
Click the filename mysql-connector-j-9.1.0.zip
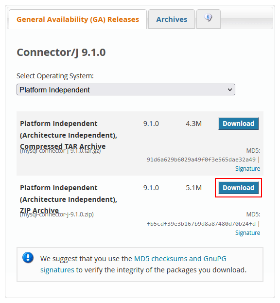coord(57,214)
